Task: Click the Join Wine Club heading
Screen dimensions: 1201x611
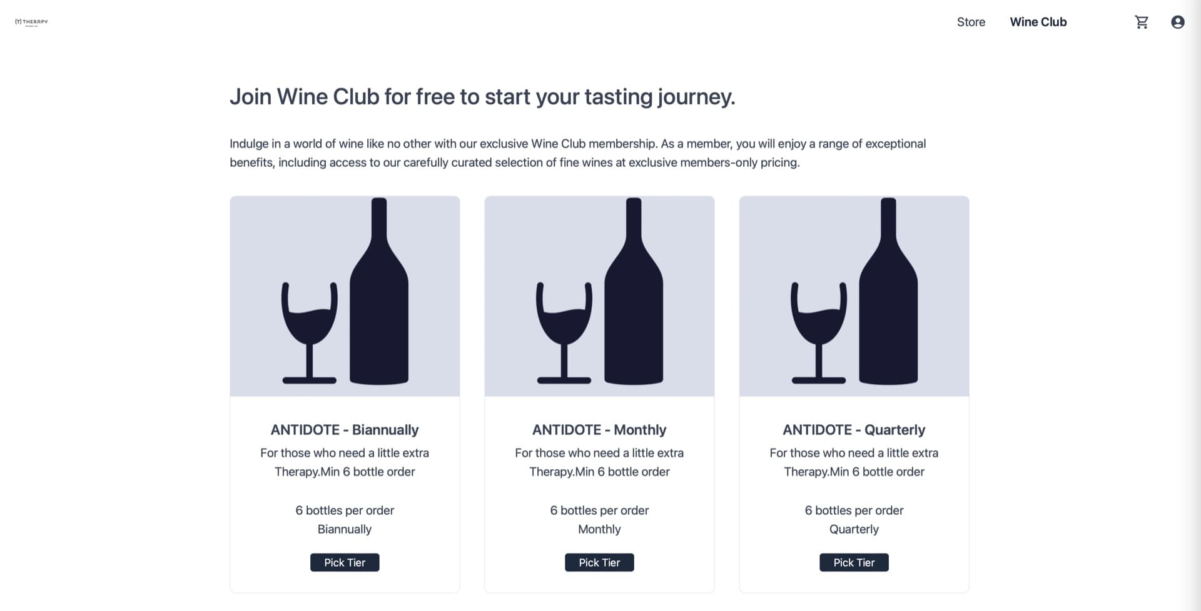Action: [483, 96]
